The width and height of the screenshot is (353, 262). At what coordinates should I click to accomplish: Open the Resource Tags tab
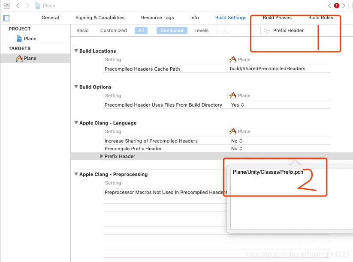(157, 18)
